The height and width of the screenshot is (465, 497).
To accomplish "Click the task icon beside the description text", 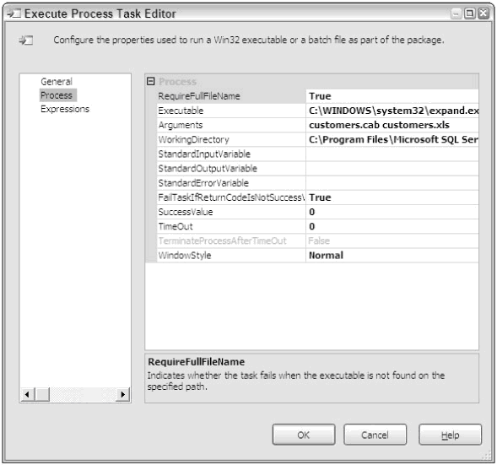I will click(x=26, y=41).
